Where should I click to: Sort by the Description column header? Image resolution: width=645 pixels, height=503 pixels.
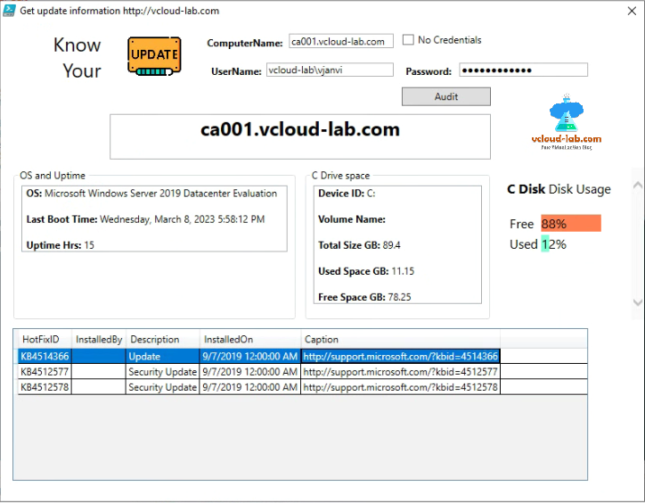tap(163, 340)
